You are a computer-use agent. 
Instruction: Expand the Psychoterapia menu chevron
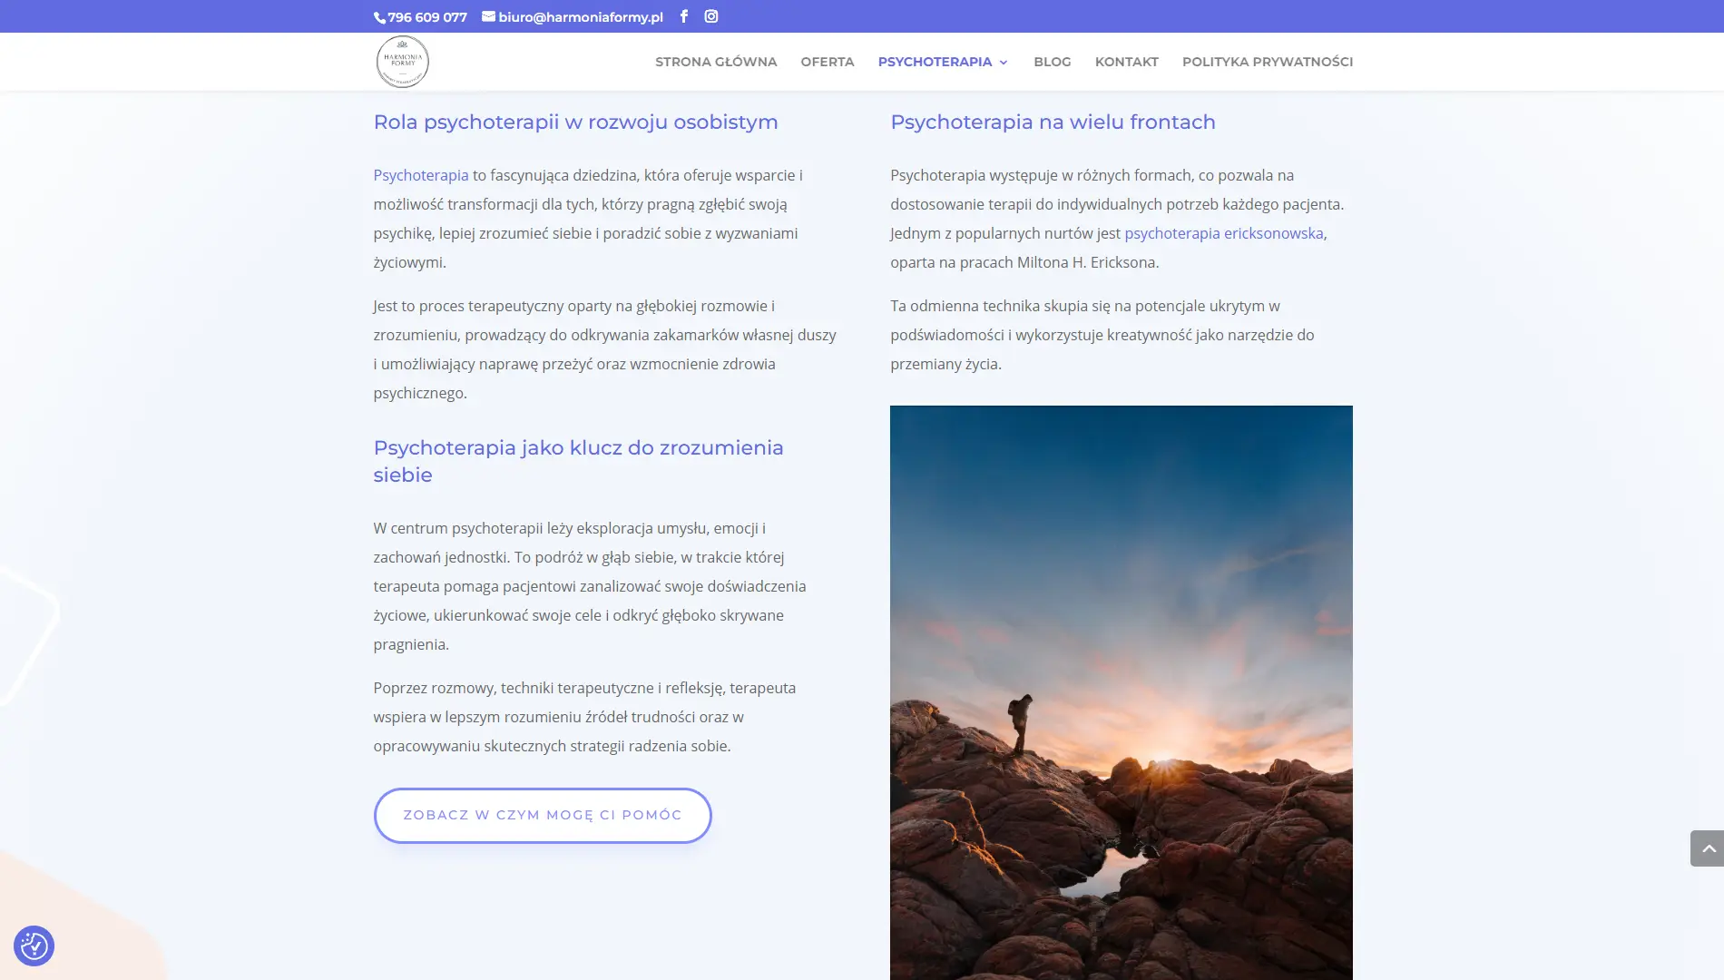point(1004,62)
